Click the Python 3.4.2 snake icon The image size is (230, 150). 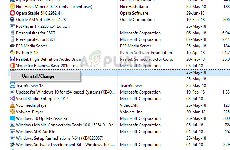(12, 53)
